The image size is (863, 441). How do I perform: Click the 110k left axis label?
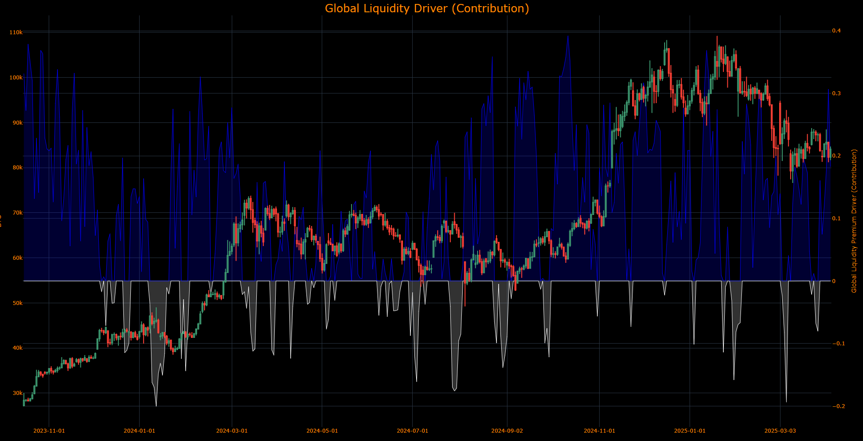click(x=16, y=32)
